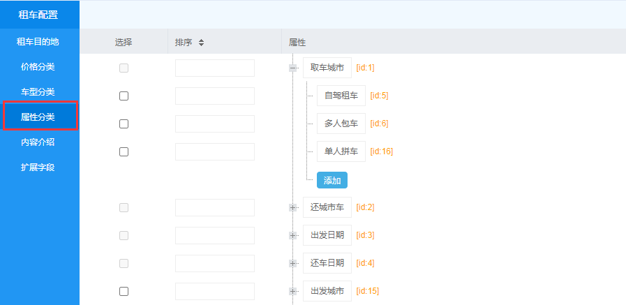Check the checkbox for 多人包车 row
The image size is (626, 305).
124,124
